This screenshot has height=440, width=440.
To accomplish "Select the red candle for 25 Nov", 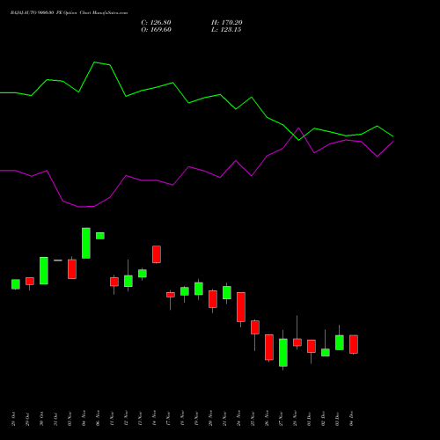I will [255, 328].
